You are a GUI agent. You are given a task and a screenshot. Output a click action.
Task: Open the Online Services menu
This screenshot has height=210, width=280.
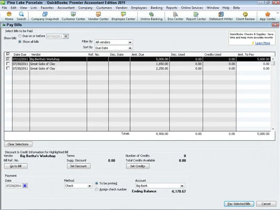coord(192,8)
